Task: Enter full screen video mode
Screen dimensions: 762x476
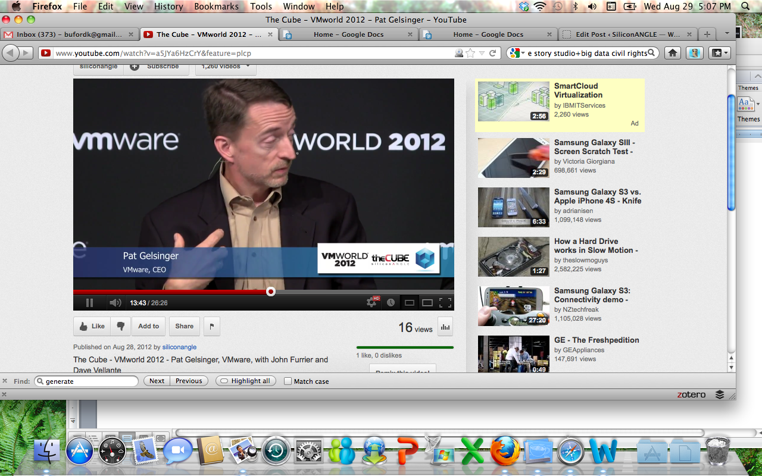Action: [445, 303]
